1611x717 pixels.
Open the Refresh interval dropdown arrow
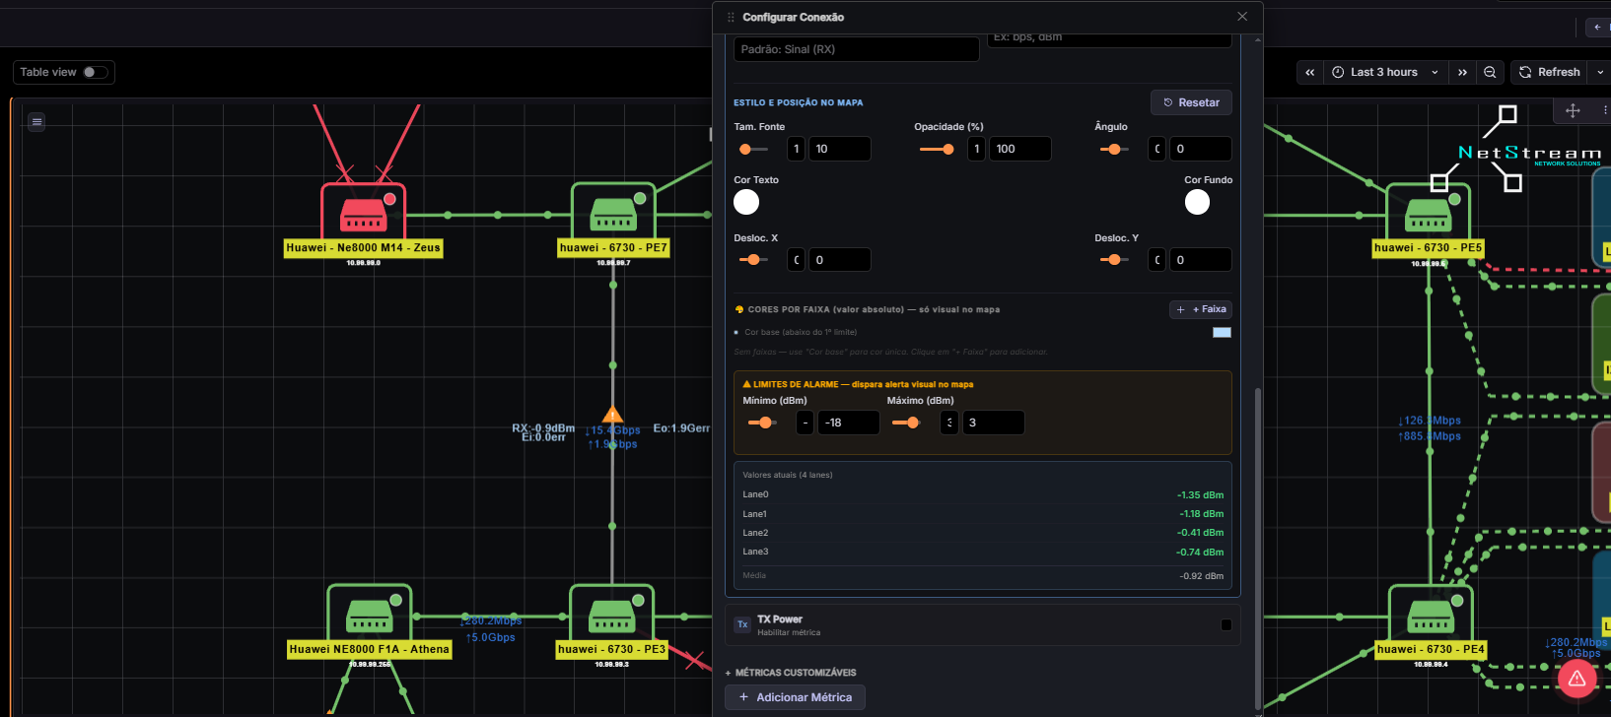coord(1600,72)
